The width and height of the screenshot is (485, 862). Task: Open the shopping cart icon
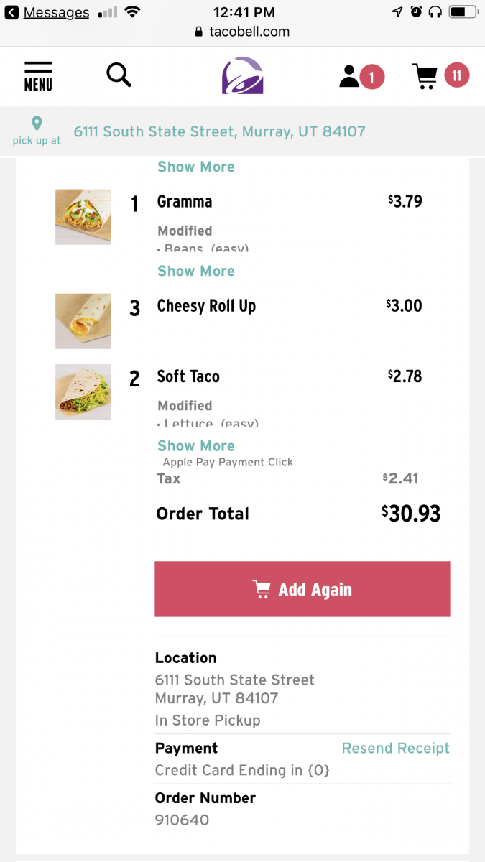click(x=425, y=76)
